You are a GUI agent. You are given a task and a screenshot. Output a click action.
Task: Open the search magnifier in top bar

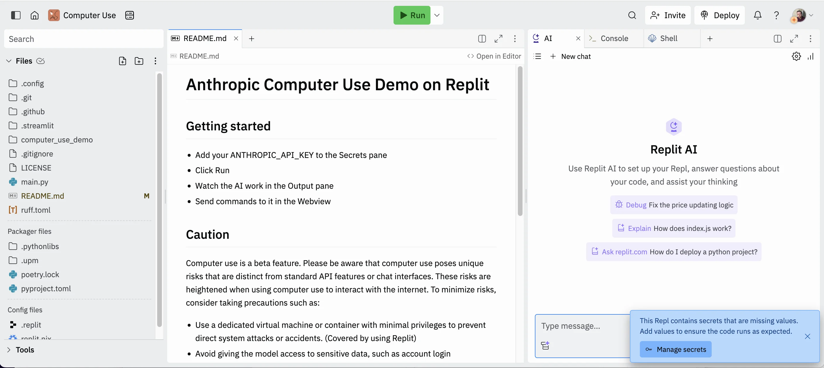point(632,15)
